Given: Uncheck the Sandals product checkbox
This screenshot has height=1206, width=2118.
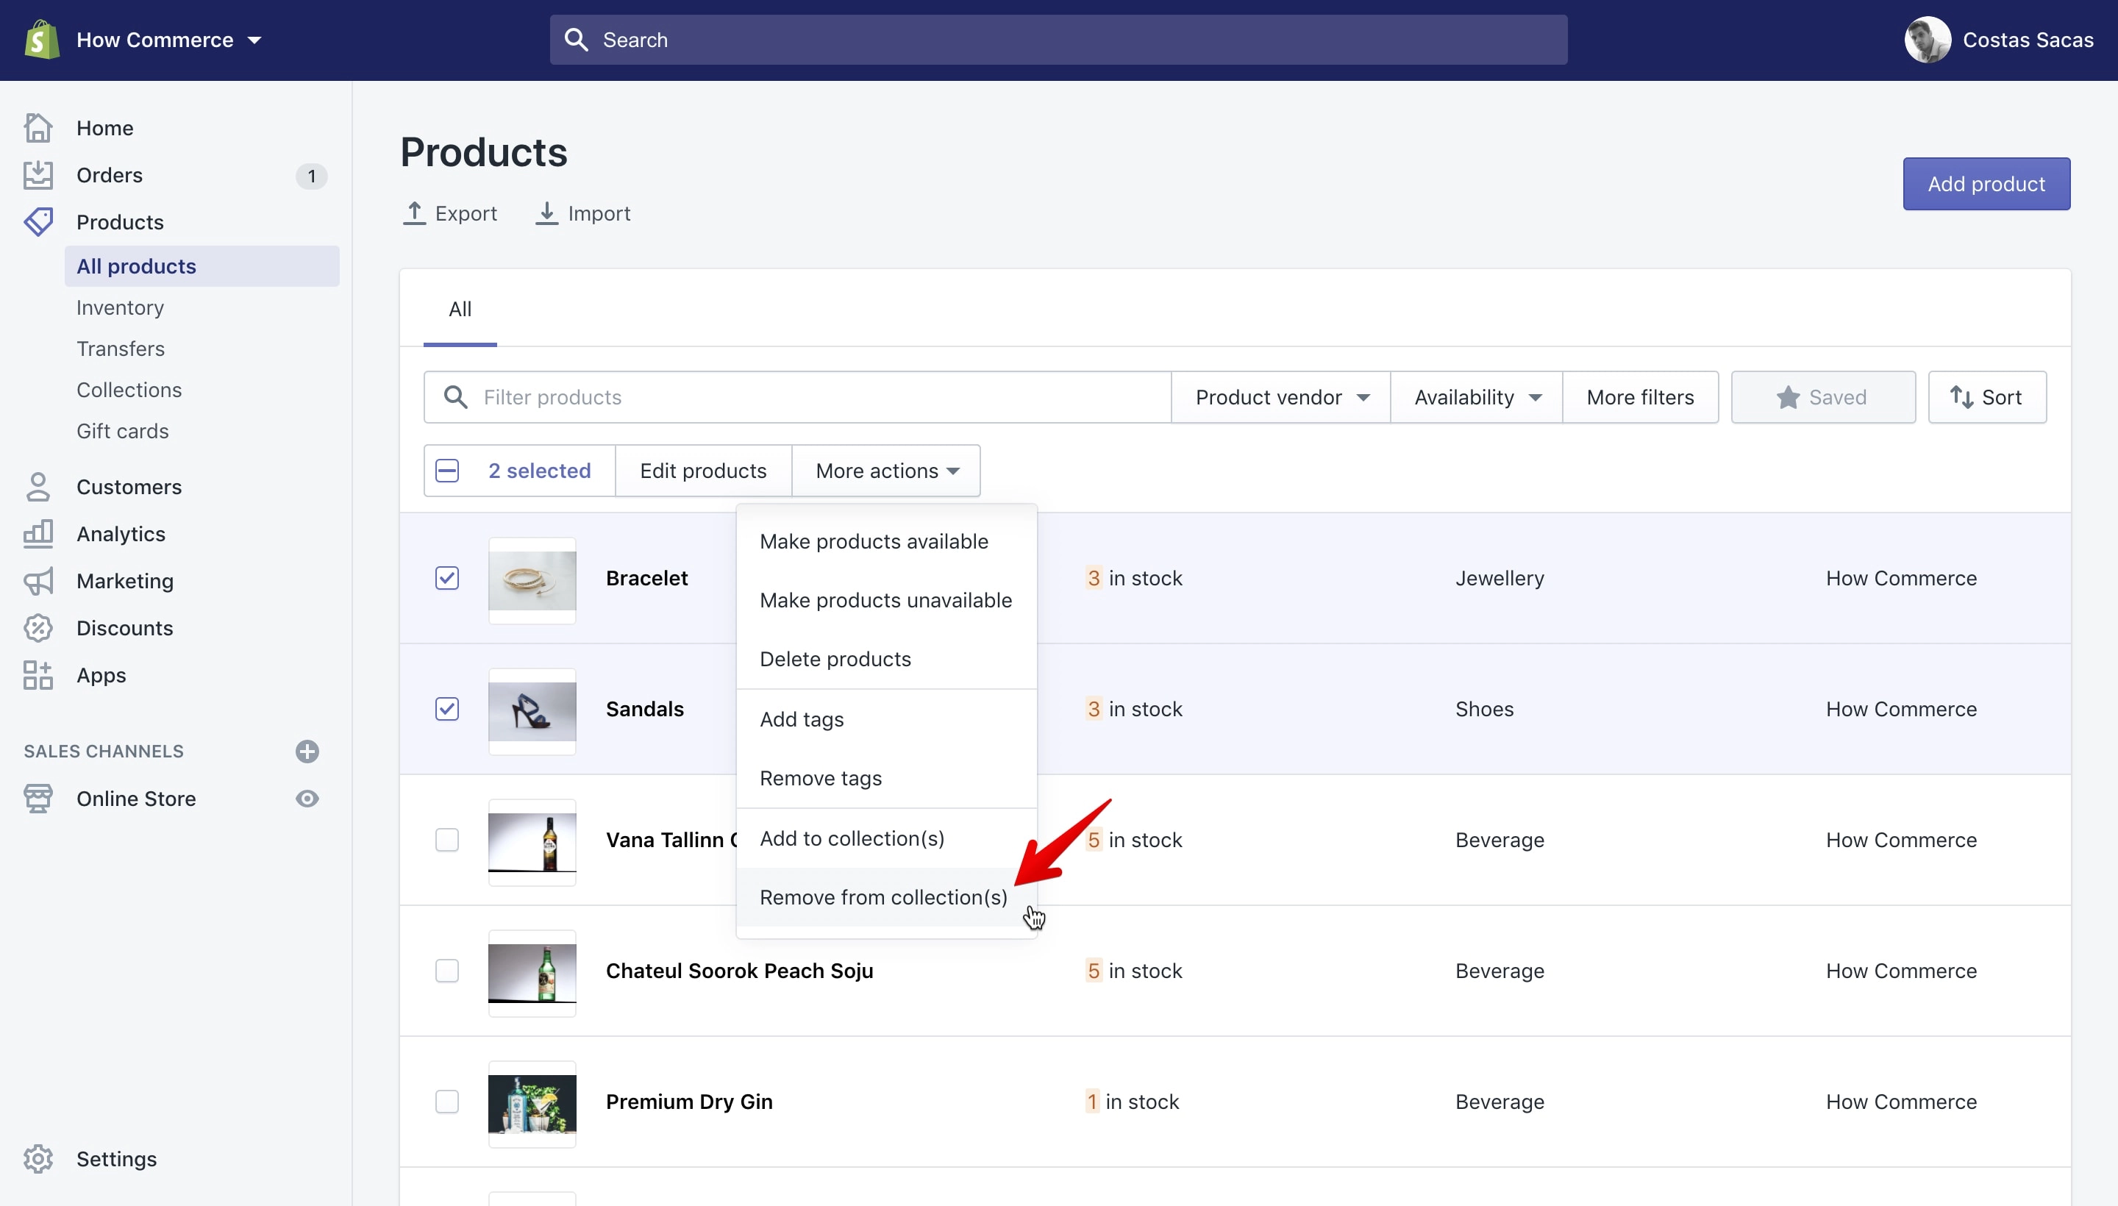Looking at the screenshot, I should coord(447,709).
